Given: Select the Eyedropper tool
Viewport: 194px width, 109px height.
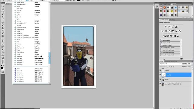Looking at the screenshot, I should (3, 19).
